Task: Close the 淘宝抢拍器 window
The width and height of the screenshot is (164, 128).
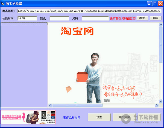Action: pos(160,4)
